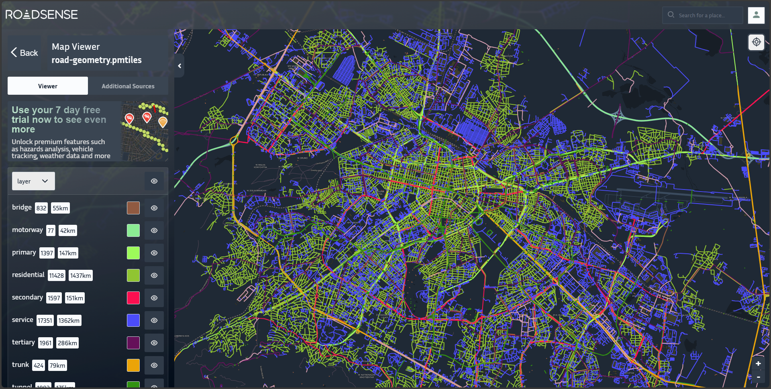Switch to the Viewer tab

point(48,86)
